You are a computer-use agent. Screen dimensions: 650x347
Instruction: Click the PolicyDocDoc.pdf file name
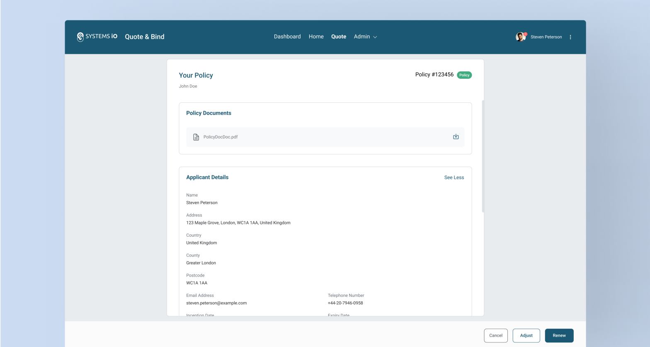(x=221, y=137)
